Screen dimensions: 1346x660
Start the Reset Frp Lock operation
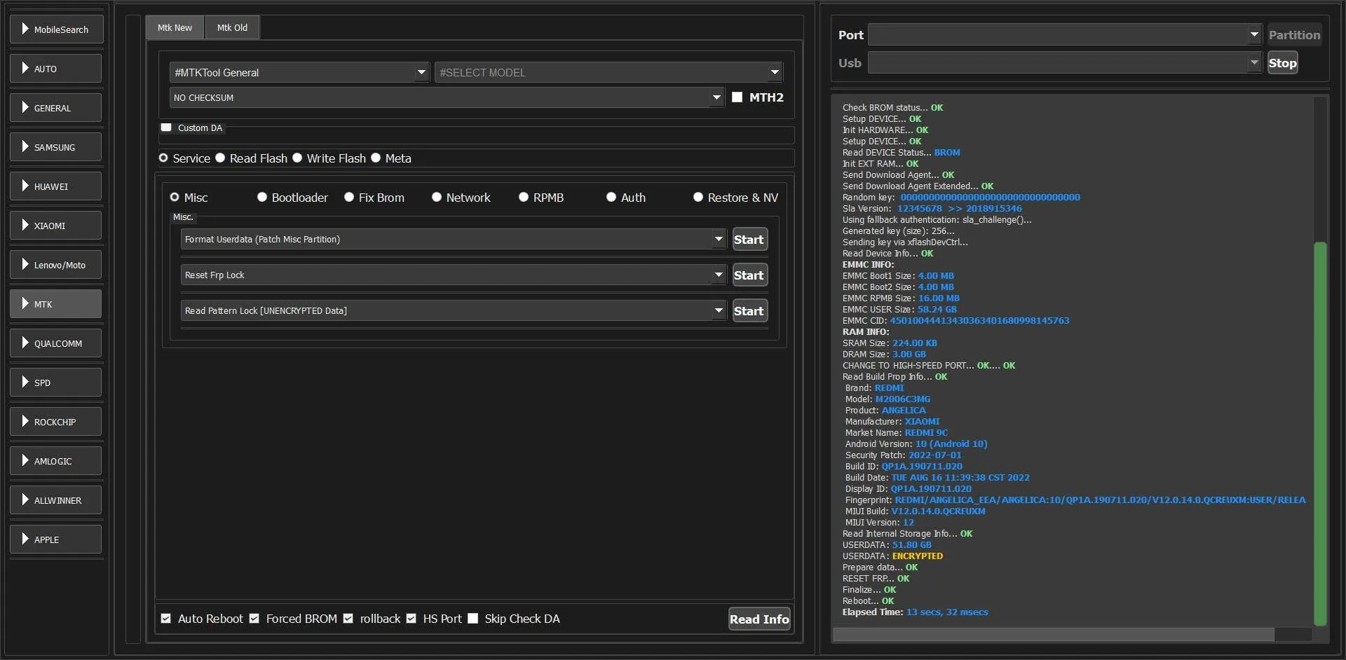pyautogui.click(x=749, y=275)
